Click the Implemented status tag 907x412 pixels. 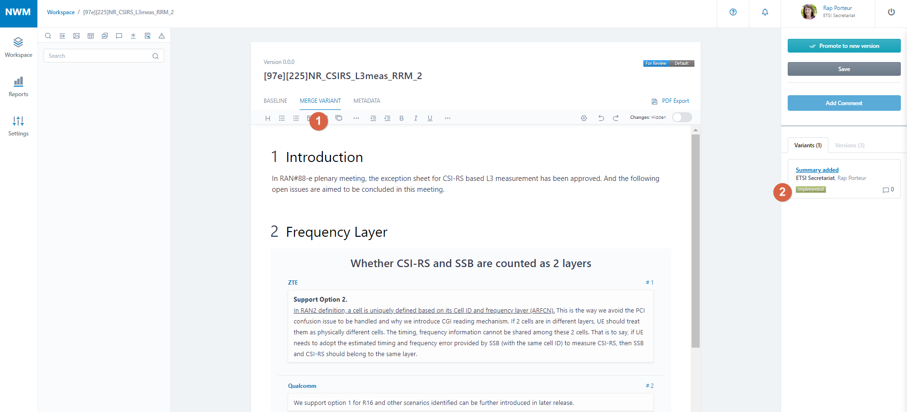811,189
